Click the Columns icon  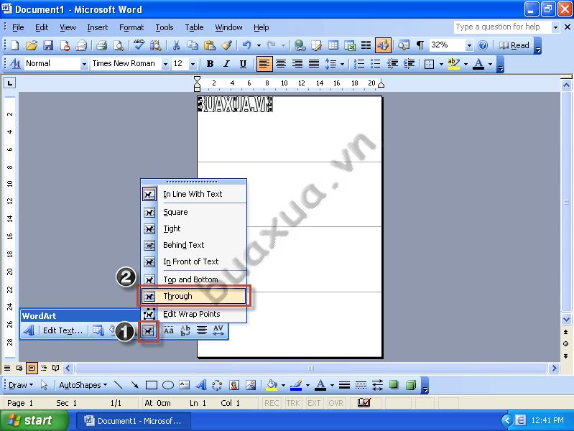[366, 45]
